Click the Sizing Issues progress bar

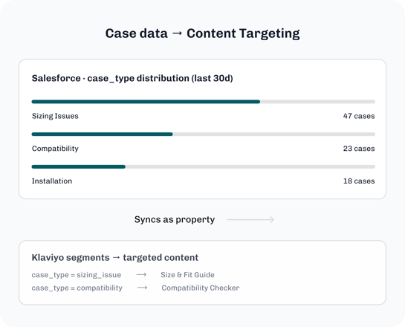204,102
